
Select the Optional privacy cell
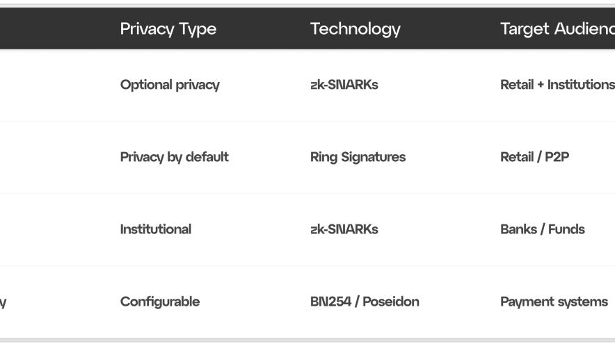[x=170, y=85]
